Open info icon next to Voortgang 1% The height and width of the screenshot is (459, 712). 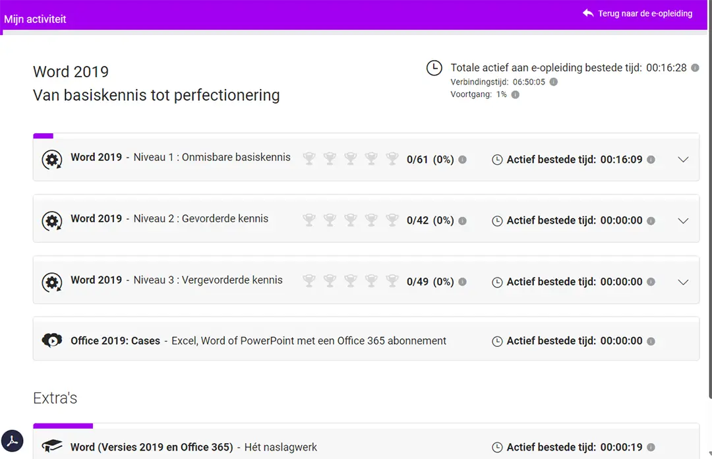516,94
